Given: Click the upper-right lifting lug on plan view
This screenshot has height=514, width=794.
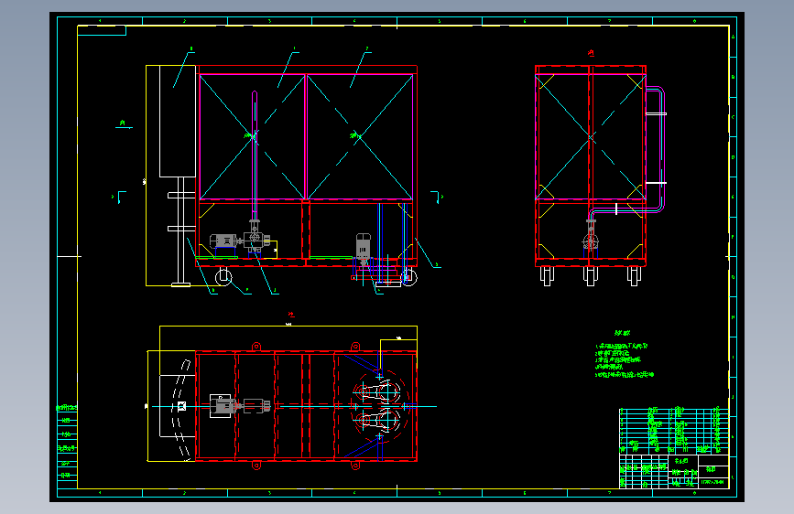Looking at the screenshot, I should 355,347.
